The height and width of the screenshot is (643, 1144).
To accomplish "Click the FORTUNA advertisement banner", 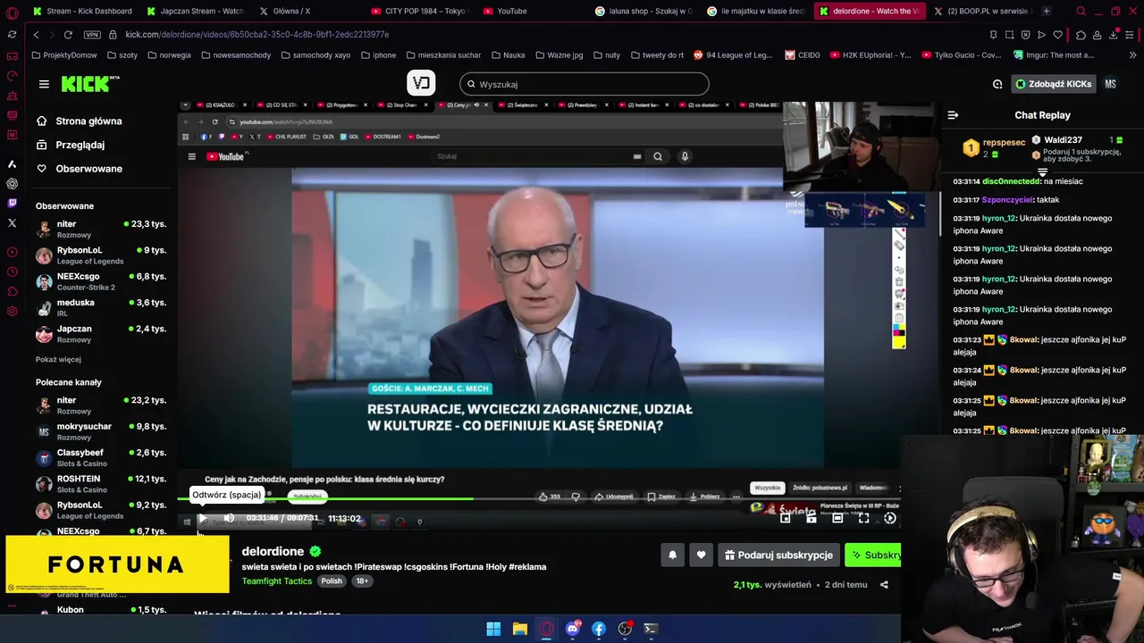I will (117, 564).
